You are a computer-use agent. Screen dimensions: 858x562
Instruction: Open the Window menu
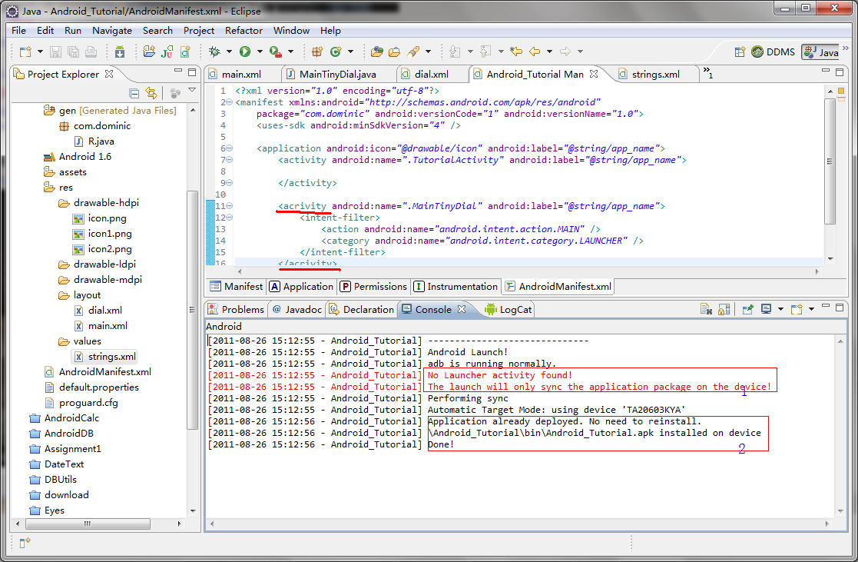click(291, 31)
